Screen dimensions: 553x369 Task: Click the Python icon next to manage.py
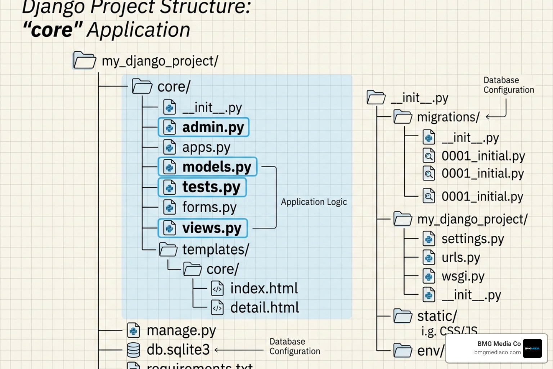click(x=134, y=330)
